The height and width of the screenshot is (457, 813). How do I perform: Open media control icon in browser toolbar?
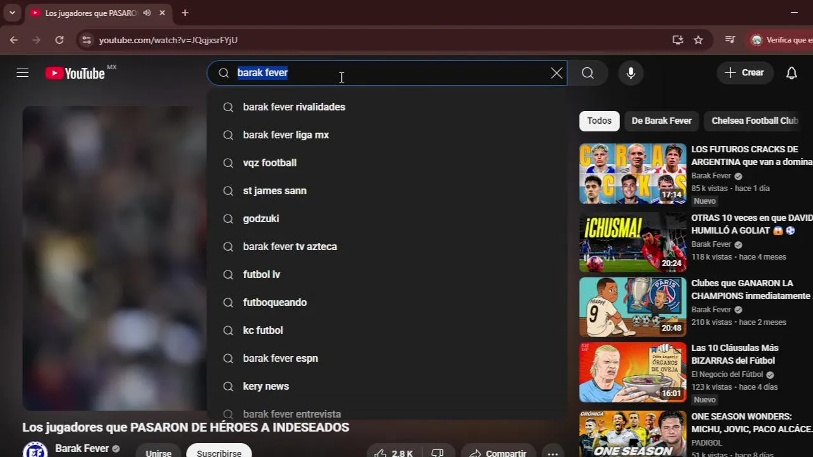point(730,40)
